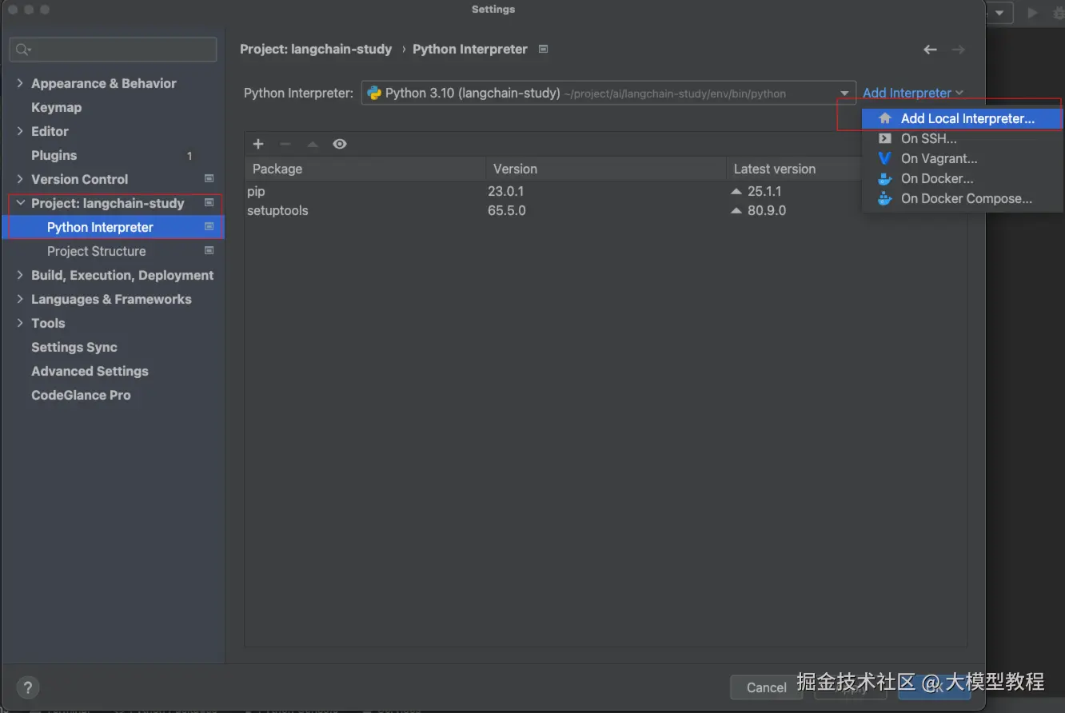Click the Cancel button
1065x713 pixels.
(766, 687)
